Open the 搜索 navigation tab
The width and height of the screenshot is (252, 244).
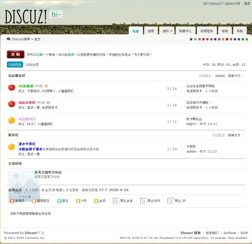tap(151, 31)
